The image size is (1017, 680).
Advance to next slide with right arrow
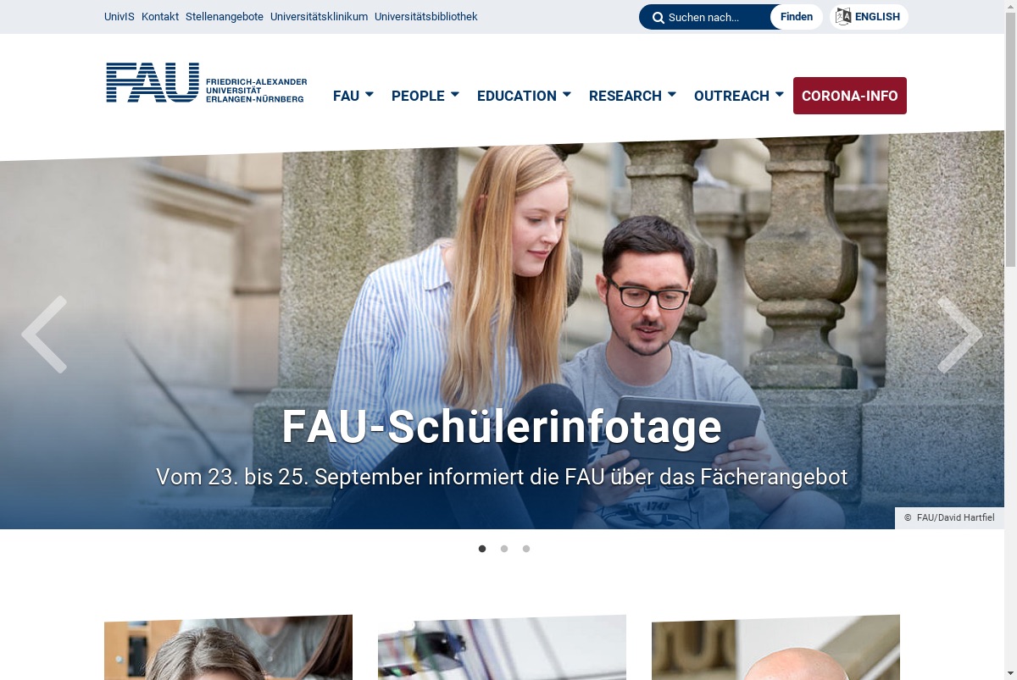click(x=959, y=334)
